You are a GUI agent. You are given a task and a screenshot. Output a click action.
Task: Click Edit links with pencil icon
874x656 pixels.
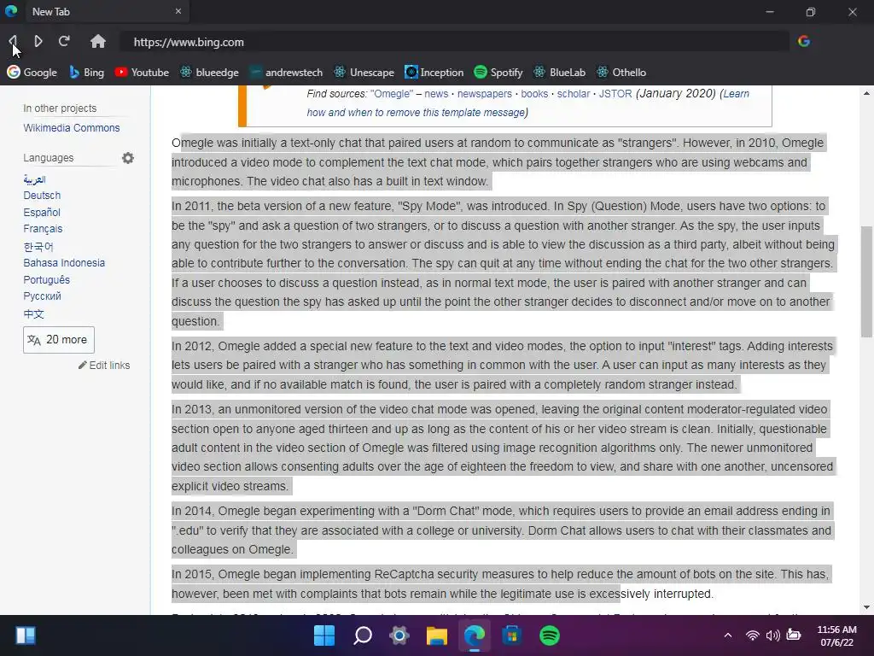pos(104,366)
